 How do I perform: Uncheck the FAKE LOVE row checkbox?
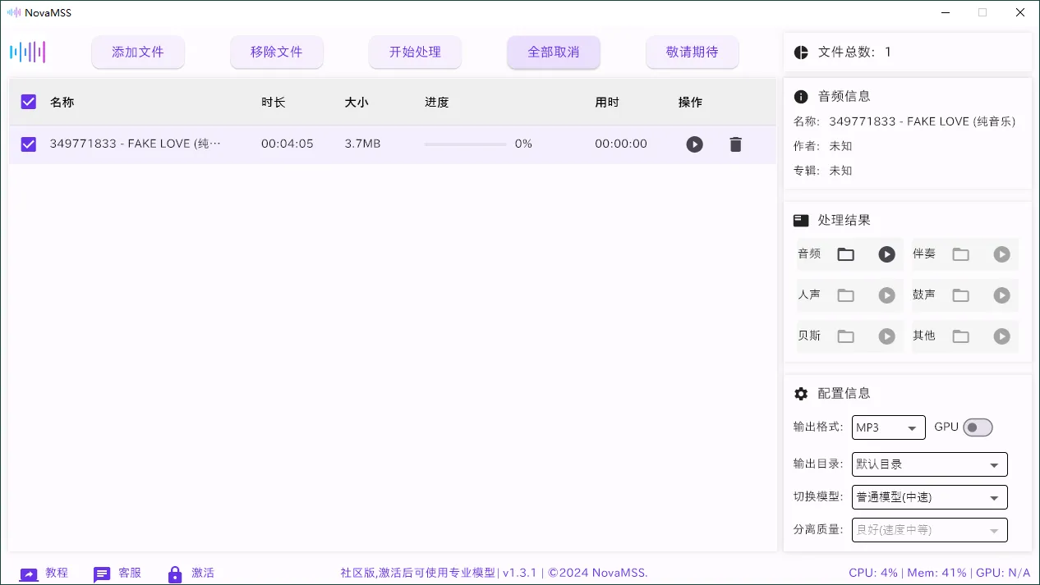(x=28, y=144)
